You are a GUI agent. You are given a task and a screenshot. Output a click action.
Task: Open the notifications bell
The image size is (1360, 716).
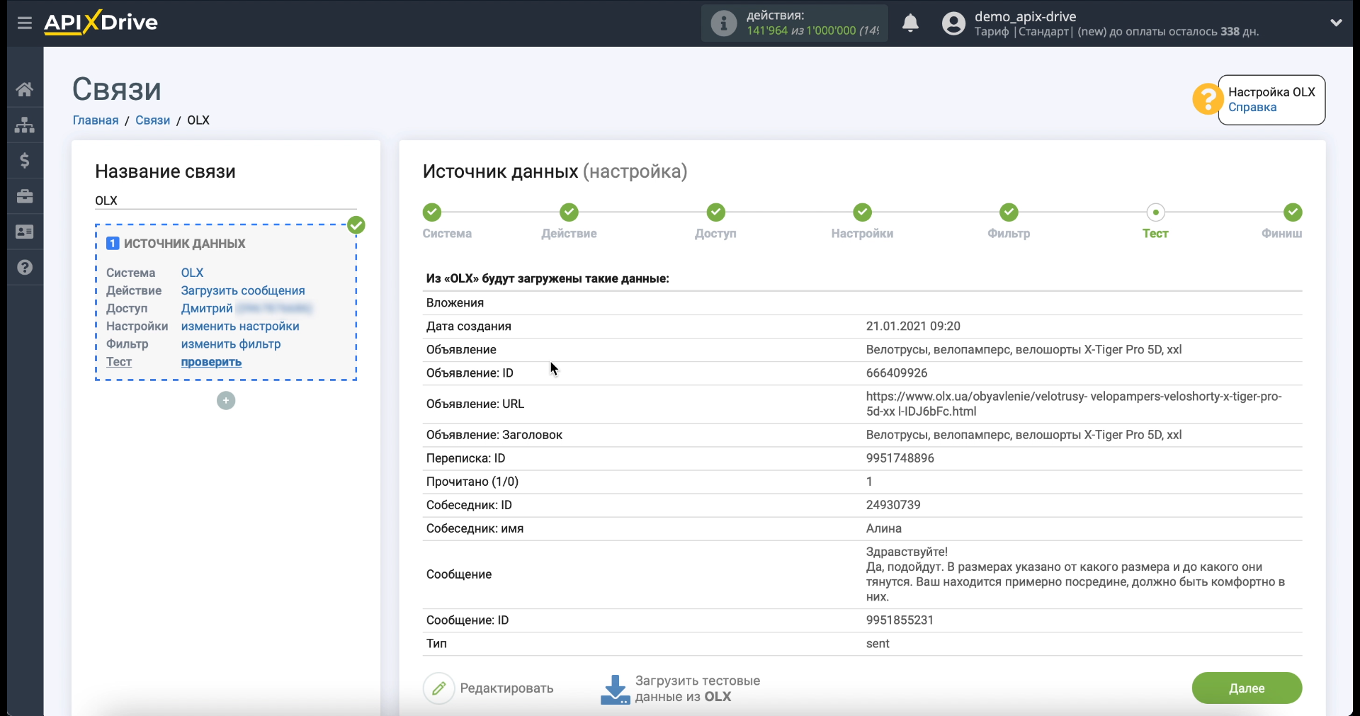coord(910,23)
